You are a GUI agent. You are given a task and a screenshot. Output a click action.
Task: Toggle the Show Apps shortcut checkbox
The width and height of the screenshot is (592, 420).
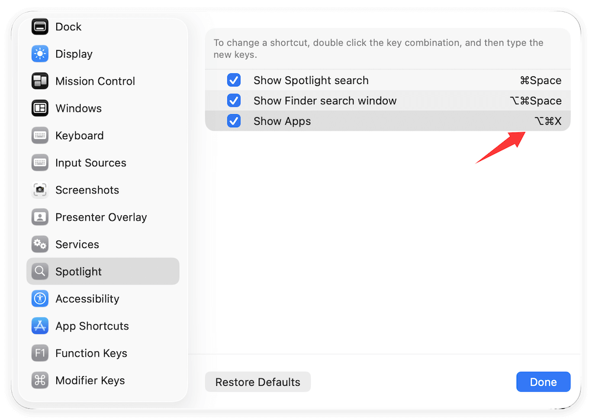click(x=234, y=121)
